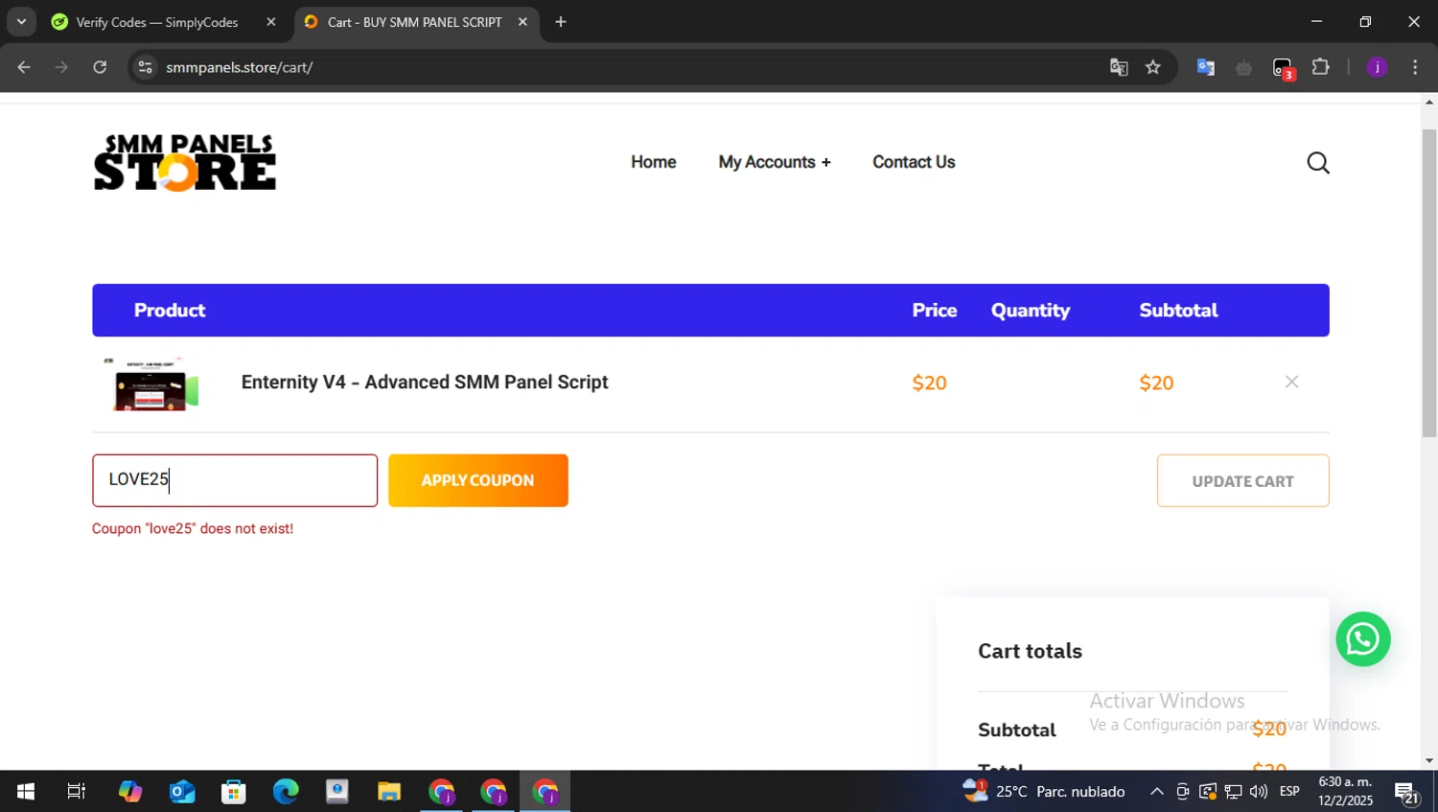Open the Extensions puzzle menu

pos(1321,67)
